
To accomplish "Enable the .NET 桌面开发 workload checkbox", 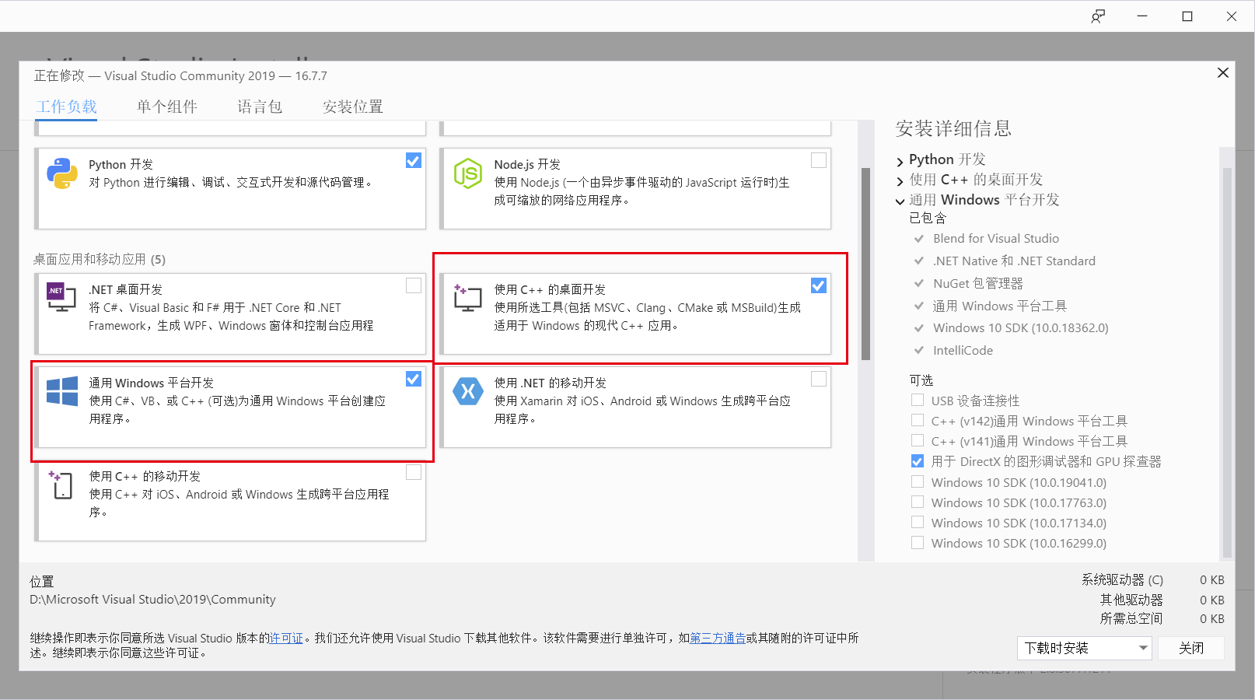I will coord(414,285).
